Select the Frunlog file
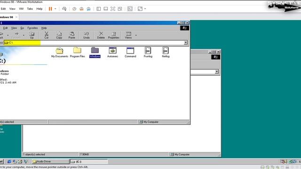This screenshot has height=169, width=301. (148, 53)
